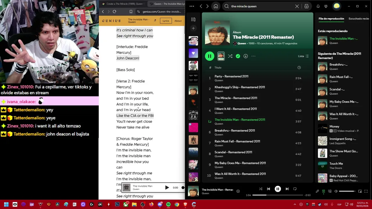
Task: Click Lyrics tab on Genius
Action: (x=166, y=21)
